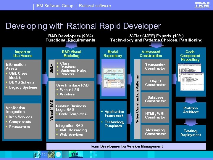Click the 'User Interface RAD' label

[x=72, y=85]
